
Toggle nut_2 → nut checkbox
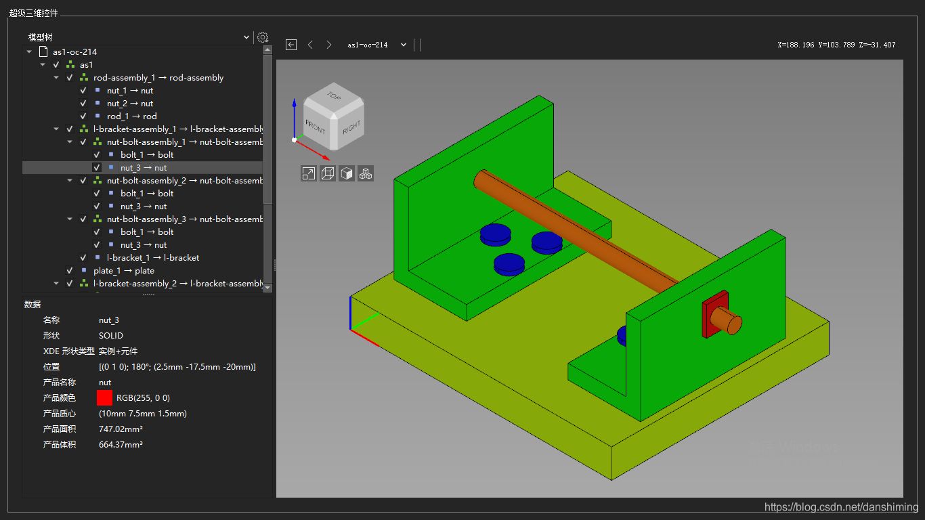coord(83,104)
